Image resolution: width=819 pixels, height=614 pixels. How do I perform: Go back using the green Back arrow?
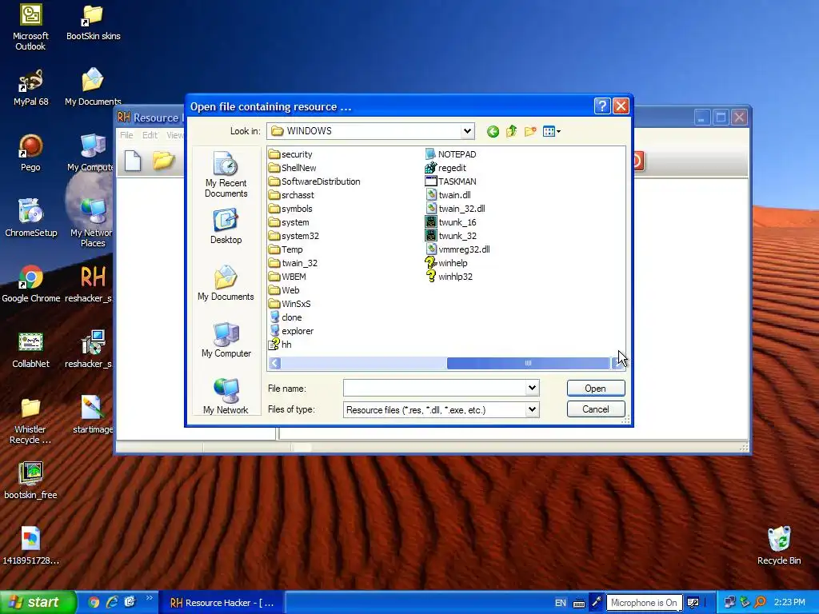tap(493, 132)
